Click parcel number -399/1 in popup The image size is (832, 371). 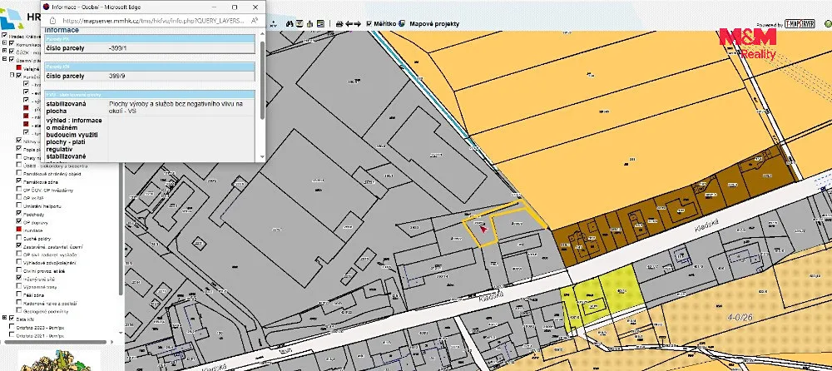(x=118, y=47)
